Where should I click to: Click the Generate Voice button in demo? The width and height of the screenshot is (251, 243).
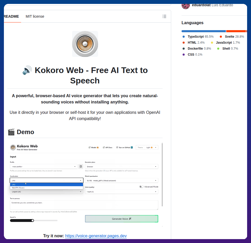click(x=121, y=219)
